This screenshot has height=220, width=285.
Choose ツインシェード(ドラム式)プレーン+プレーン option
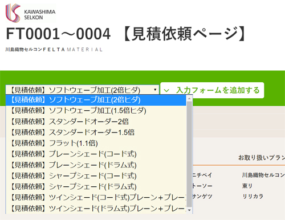tap(96, 208)
